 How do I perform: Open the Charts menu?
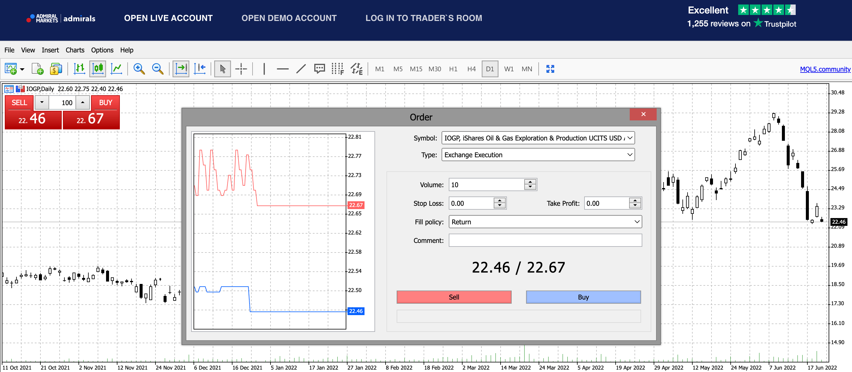click(x=75, y=50)
